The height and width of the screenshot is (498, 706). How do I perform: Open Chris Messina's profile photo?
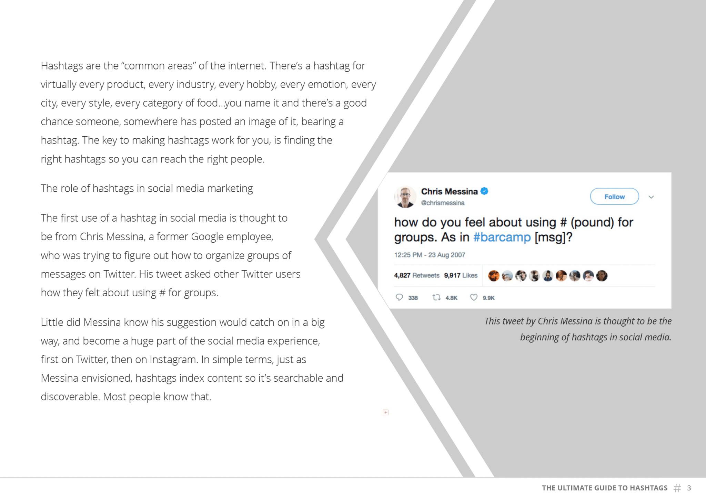[405, 197]
